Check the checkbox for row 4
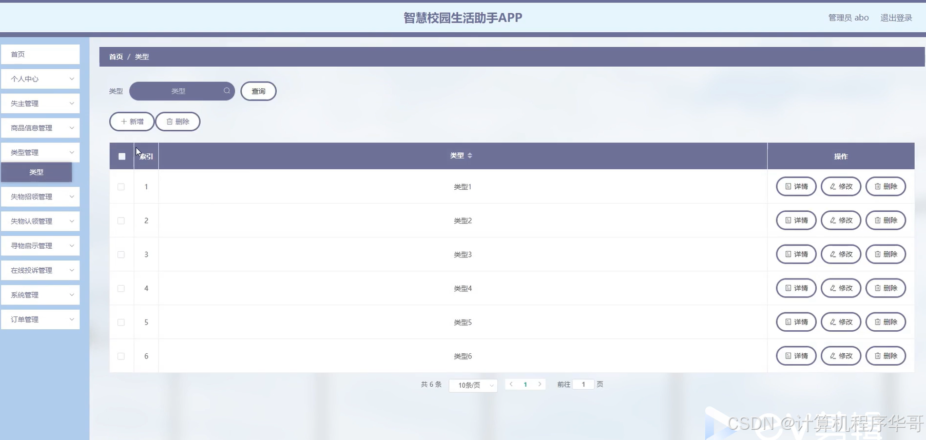The width and height of the screenshot is (926, 440). [x=121, y=288]
